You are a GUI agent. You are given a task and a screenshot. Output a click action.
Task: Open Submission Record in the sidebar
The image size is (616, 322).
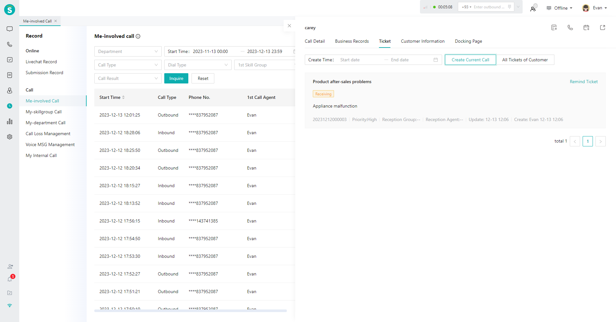[x=44, y=73]
